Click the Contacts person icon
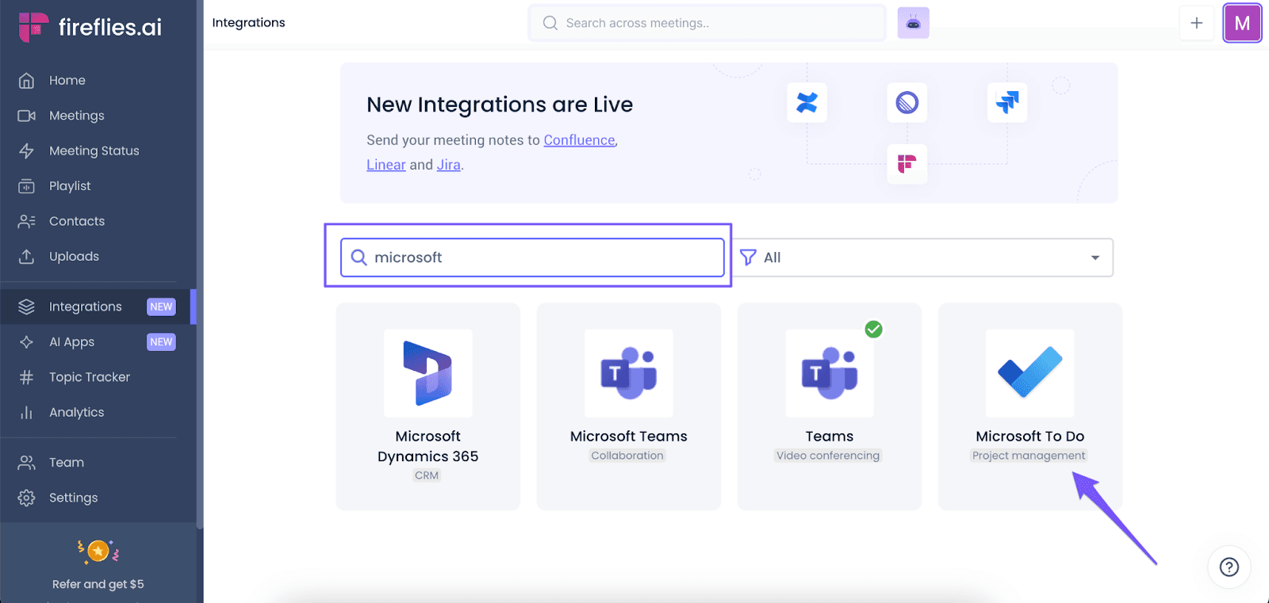 pos(26,221)
